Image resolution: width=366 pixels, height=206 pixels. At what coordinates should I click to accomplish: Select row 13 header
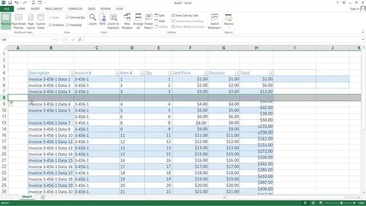pos(4,123)
